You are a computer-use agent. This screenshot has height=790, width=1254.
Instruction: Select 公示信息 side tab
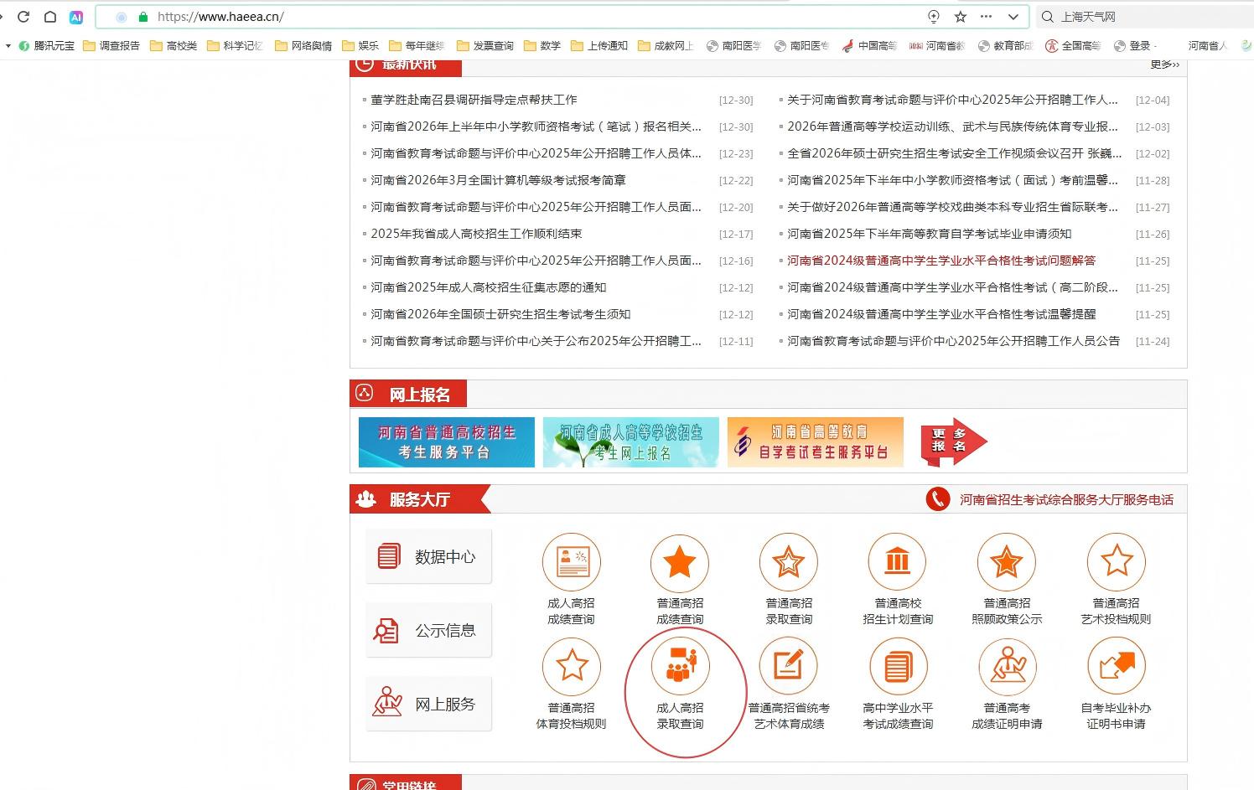(x=428, y=630)
